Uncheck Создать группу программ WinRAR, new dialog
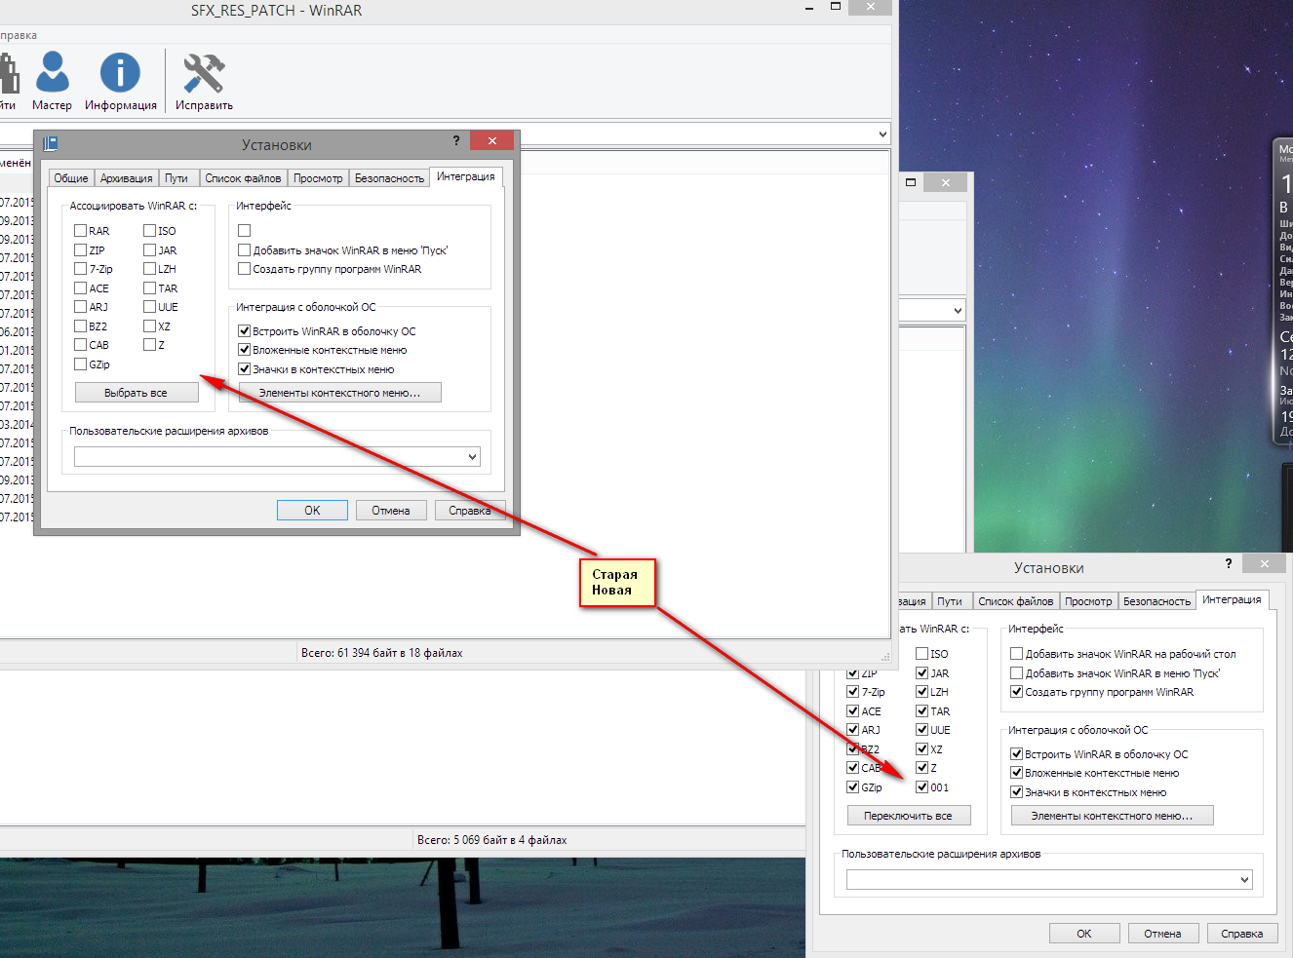Screen dimensions: 1293x958 1017,692
